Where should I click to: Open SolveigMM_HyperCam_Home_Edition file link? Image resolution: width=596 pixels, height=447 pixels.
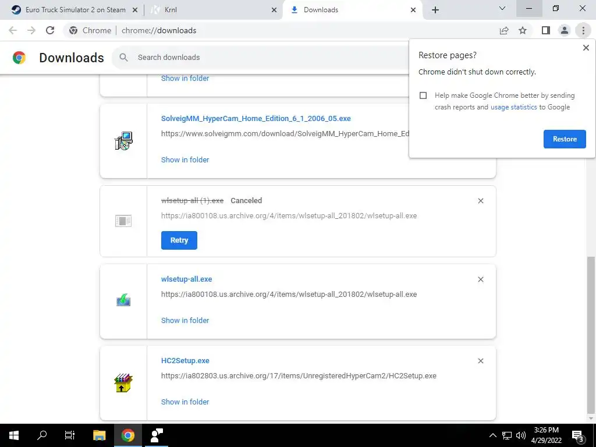[x=256, y=119]
